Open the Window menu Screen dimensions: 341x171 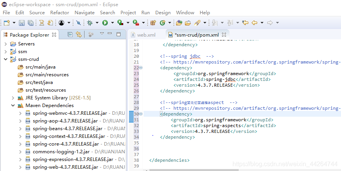185,13
